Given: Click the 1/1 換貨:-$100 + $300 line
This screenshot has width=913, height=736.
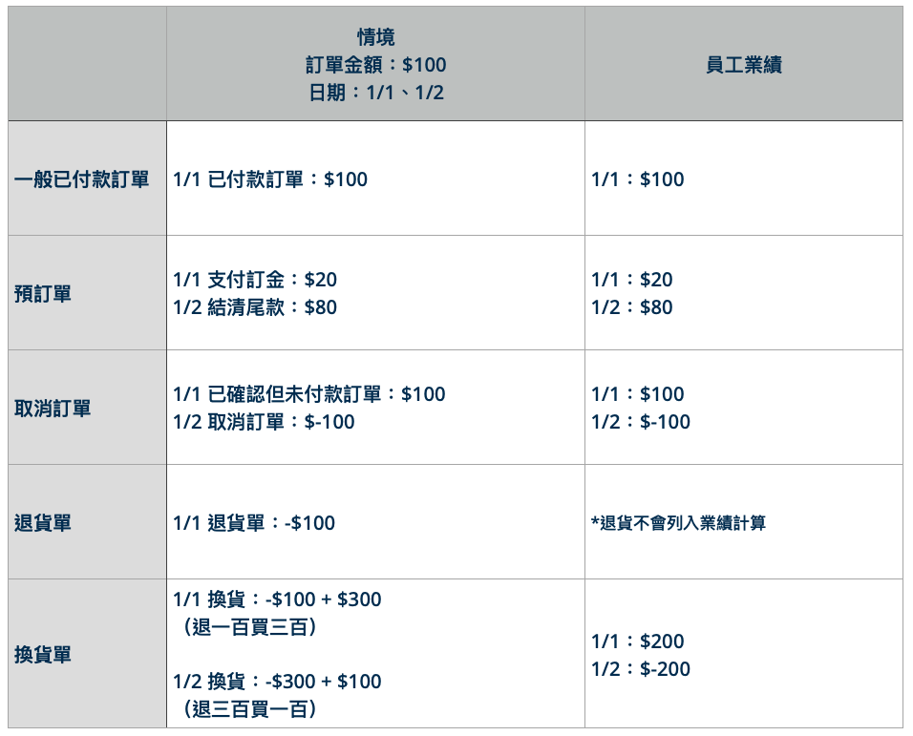Looking at the screenshot, I should point(277,599).
